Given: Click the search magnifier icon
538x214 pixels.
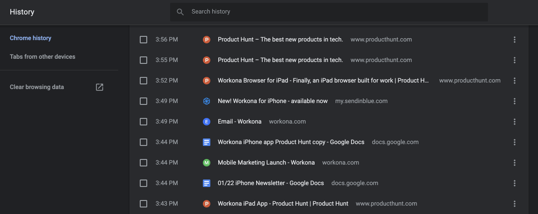Looking at the screenshot, I should coord(180,12).
